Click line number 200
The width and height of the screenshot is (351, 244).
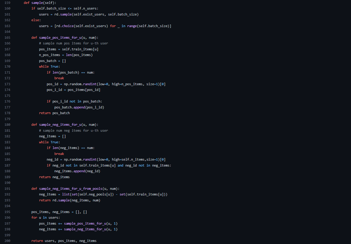[x=7, y=241]
